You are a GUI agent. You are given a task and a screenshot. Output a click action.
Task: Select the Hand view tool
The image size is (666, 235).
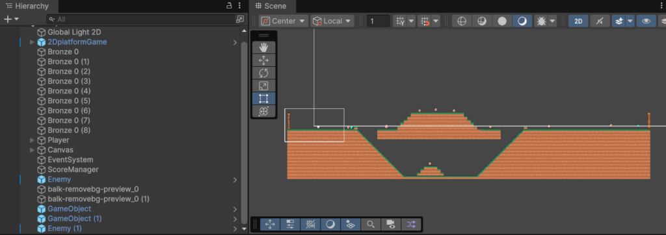click(x=264, y=47)
